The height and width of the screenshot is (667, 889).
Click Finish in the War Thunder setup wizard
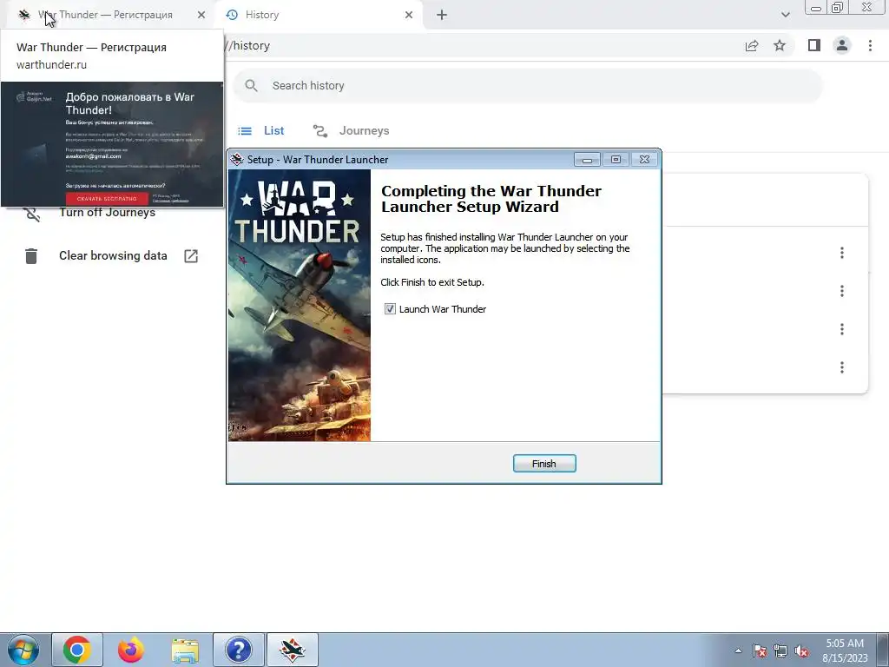[x=544, y=464]
